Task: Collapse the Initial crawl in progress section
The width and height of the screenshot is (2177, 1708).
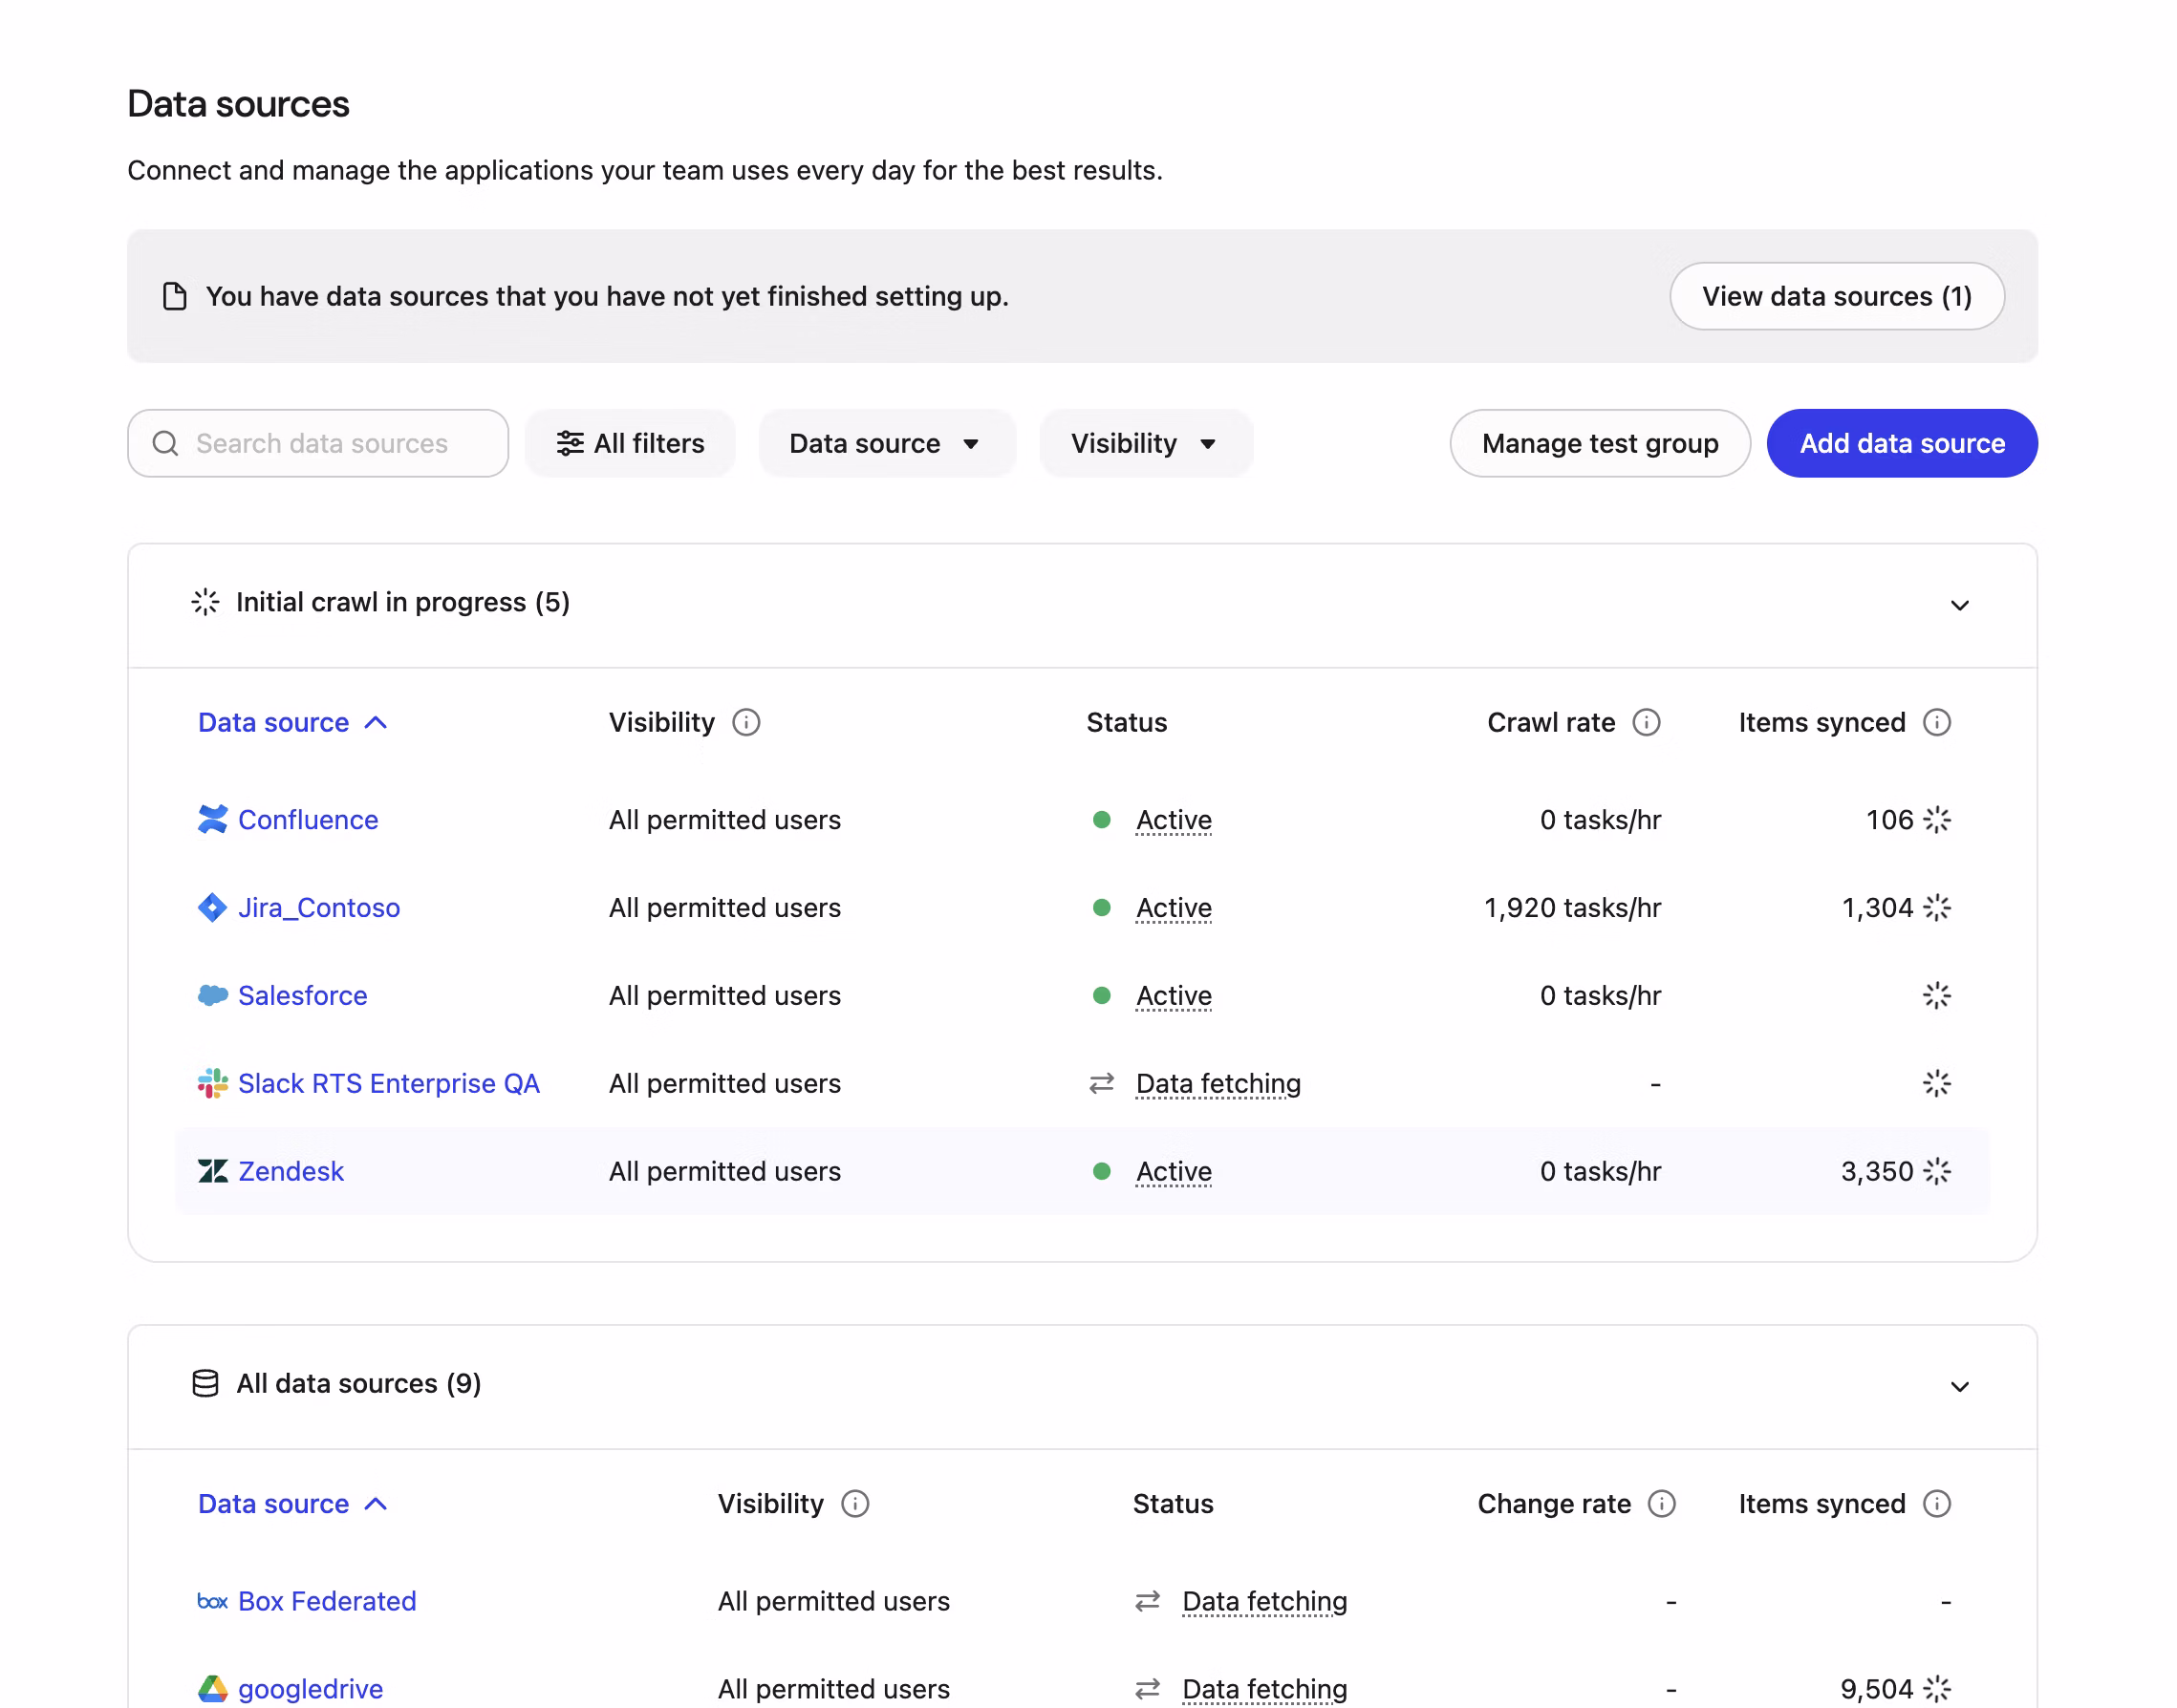Action: coord(1959,604)
